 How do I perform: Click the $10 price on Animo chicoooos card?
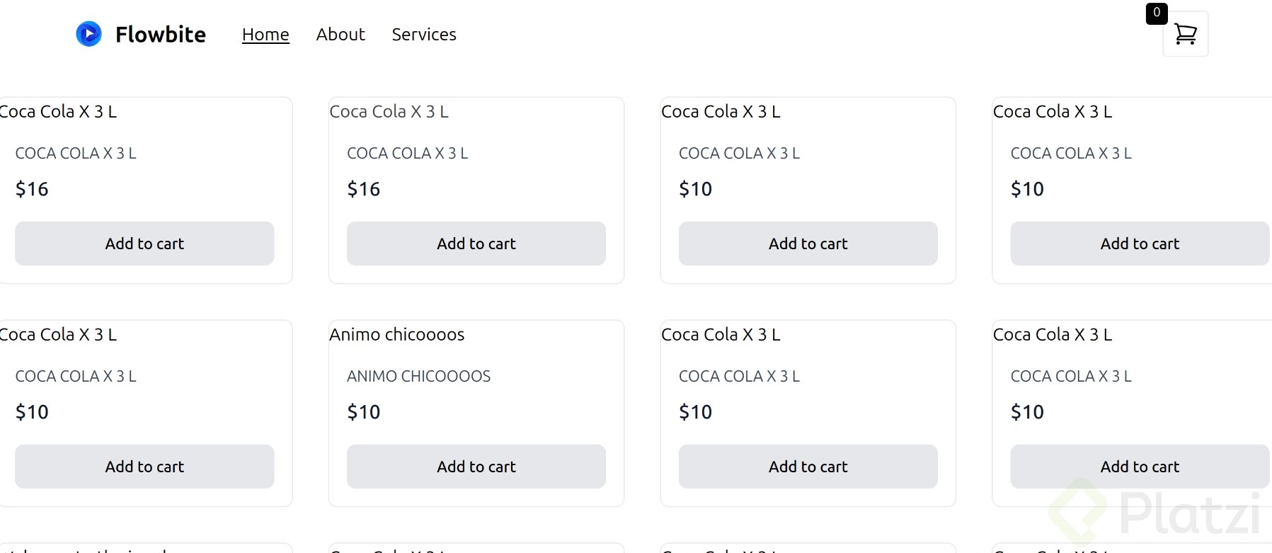(x=364, y=412)
